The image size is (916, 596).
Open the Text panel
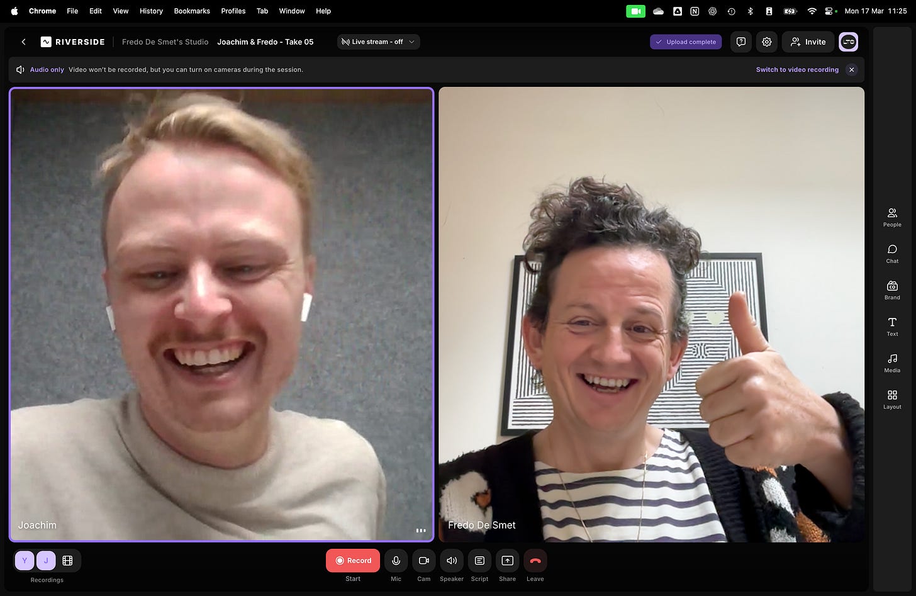click(x=892, y=327)
